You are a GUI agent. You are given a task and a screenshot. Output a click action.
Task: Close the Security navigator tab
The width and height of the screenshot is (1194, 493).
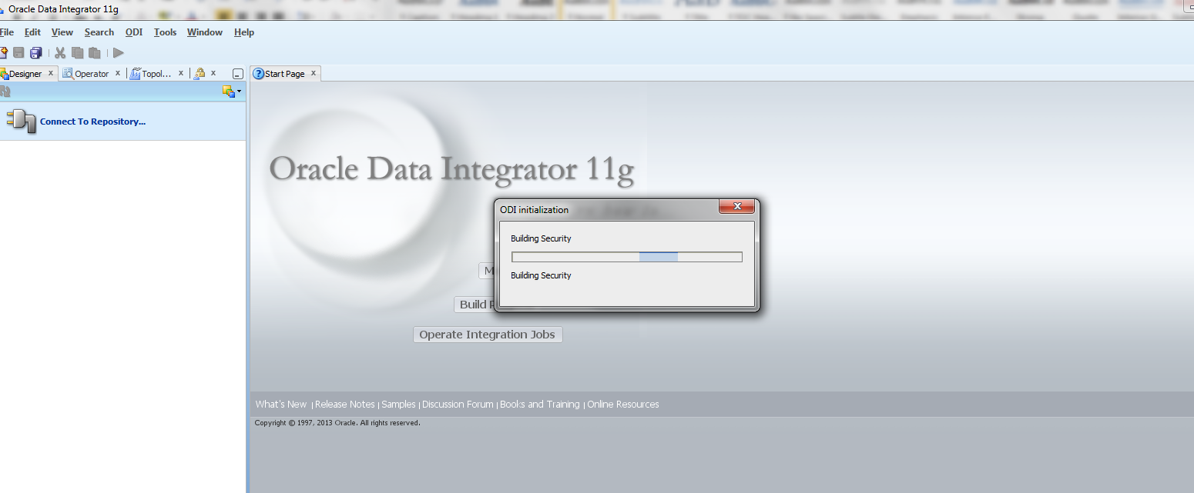[213, 73]
